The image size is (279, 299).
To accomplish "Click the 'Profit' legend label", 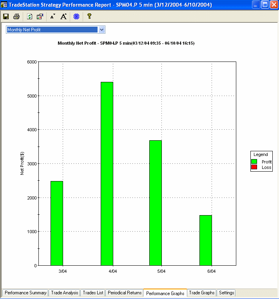I will (x=266, y=162).
